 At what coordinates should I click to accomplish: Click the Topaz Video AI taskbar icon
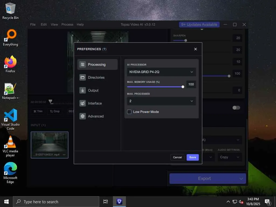[119, 202]
